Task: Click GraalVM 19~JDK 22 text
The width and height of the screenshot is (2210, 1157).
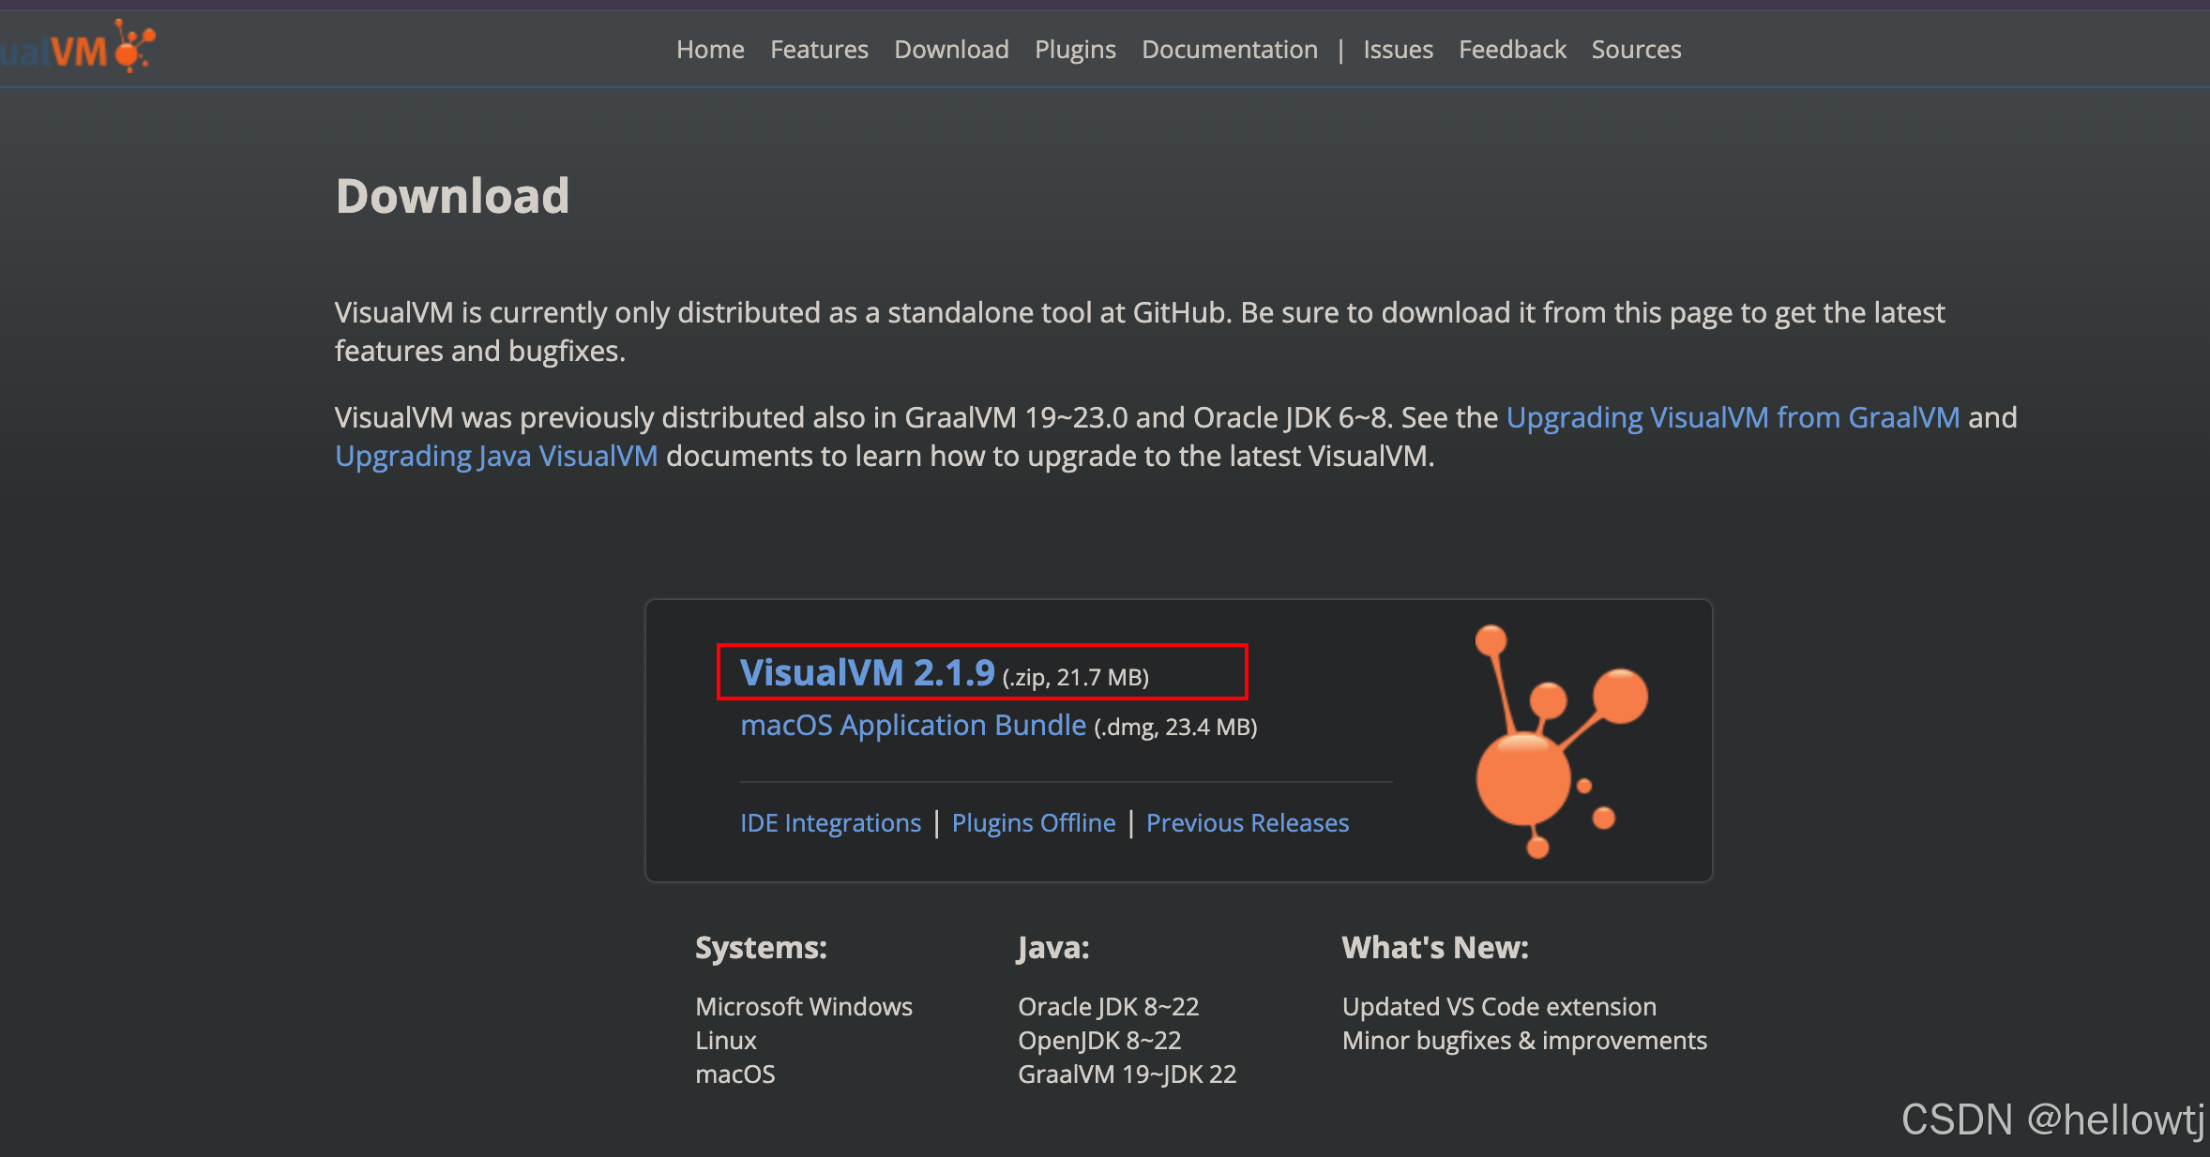Action: [x=1127, y=1074]
